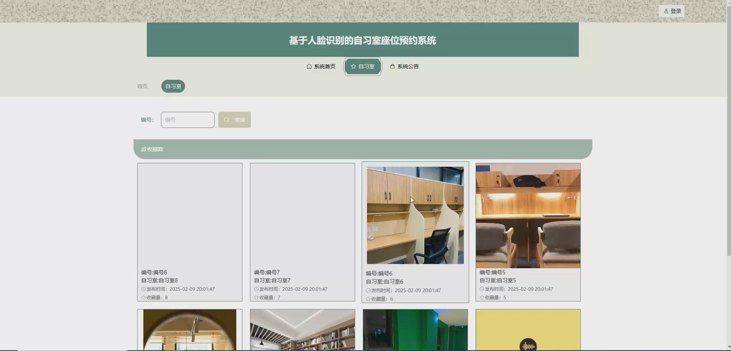
Task: Switch to the 系统首页 tab
Action: pos(324,66)
